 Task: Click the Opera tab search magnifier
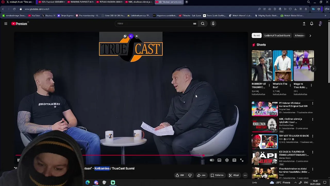point(308,2)
